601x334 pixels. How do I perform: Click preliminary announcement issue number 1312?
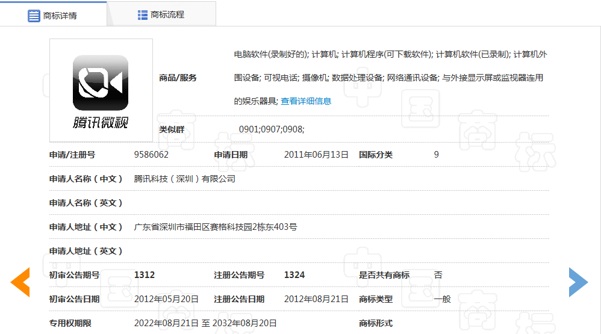(x=145, y=275)
